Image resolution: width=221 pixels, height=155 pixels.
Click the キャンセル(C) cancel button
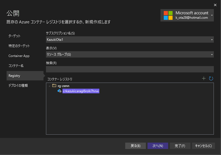[203, 146]
